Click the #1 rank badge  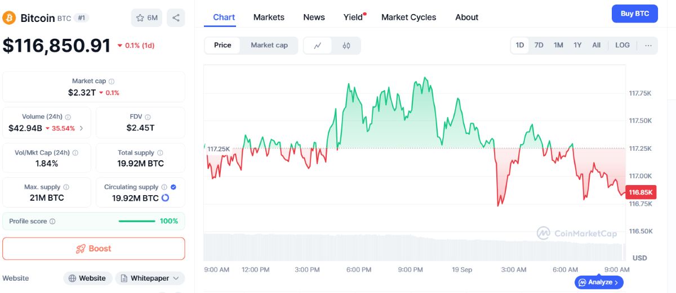[81, 18]
